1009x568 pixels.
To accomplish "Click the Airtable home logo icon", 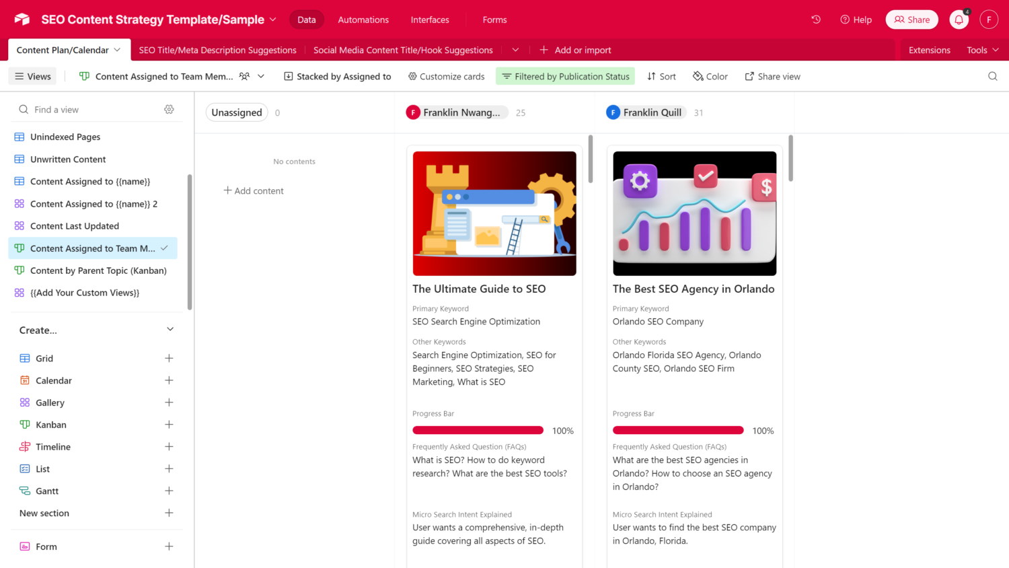I will (22, 20).
